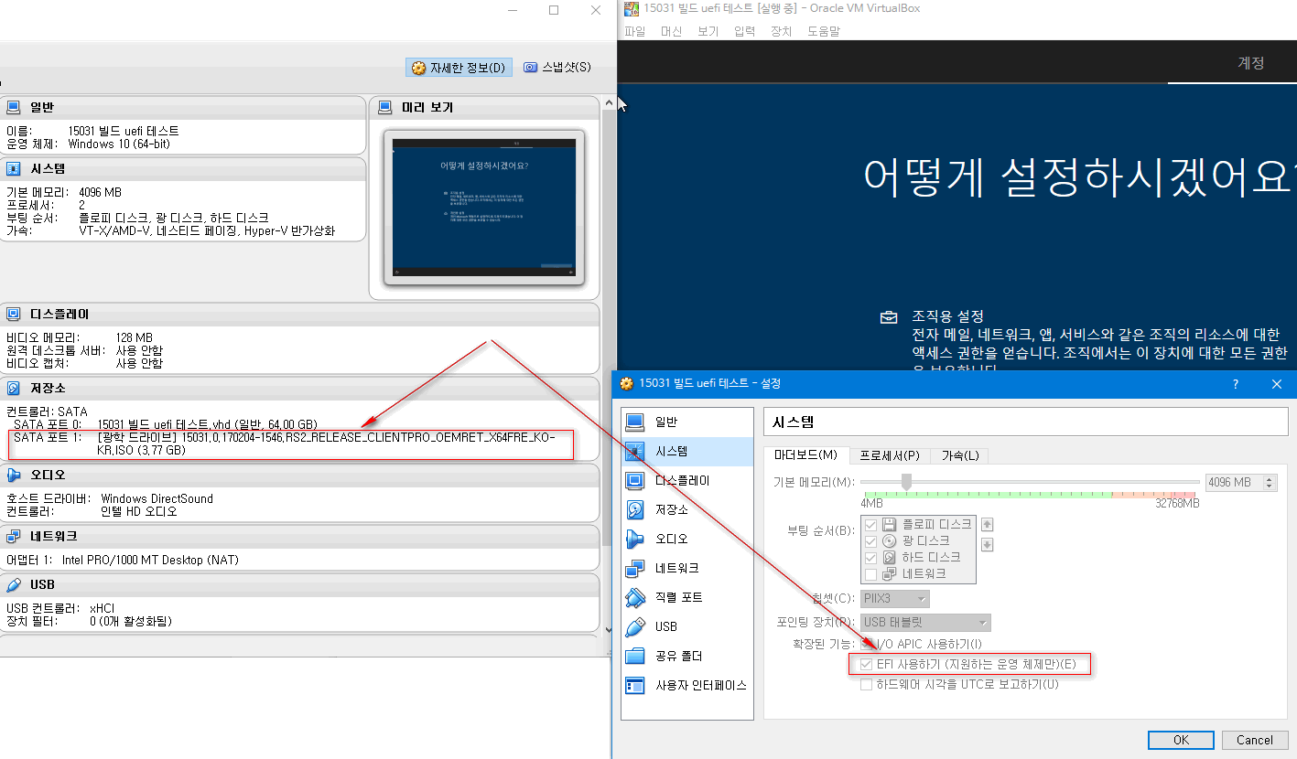Toggle 하드 디스크 boot order checkbox
Image resolution: width=1297 pixels, height=759 pixels.
tap(870, 558)
